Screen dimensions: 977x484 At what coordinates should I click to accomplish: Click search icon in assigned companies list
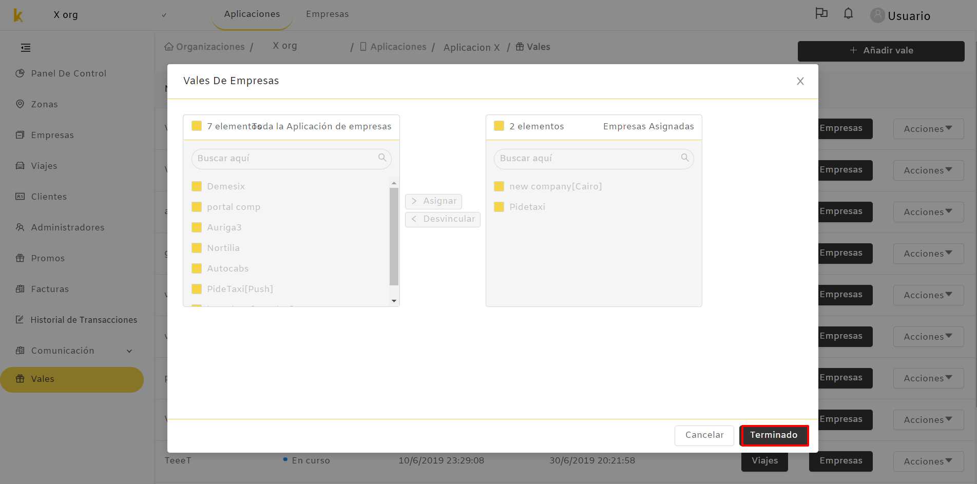pyautogui.click(x=685, y=158)
